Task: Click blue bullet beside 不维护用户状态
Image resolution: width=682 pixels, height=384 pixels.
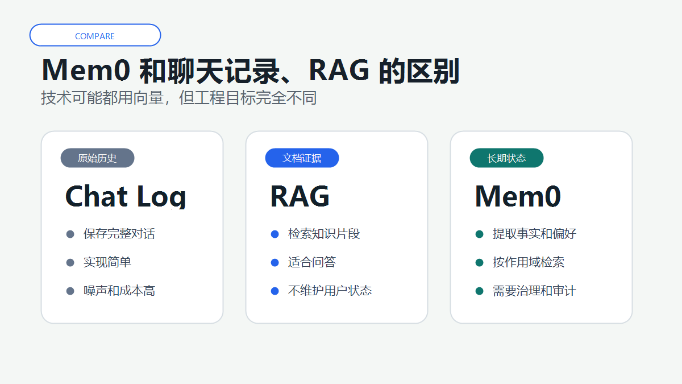Action: (275, 291)
